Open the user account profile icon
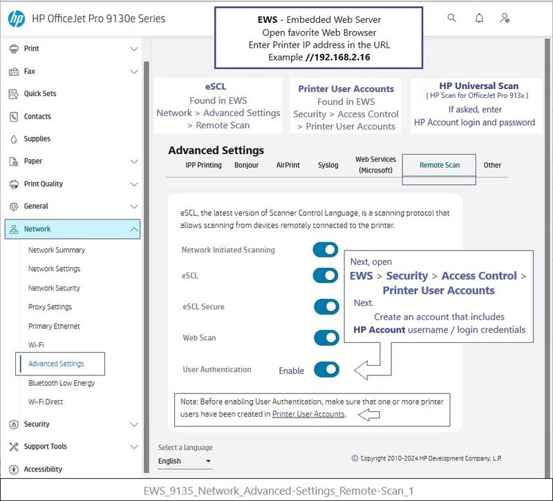The width and height of the screenshot is (553, 501). point(505,19)
